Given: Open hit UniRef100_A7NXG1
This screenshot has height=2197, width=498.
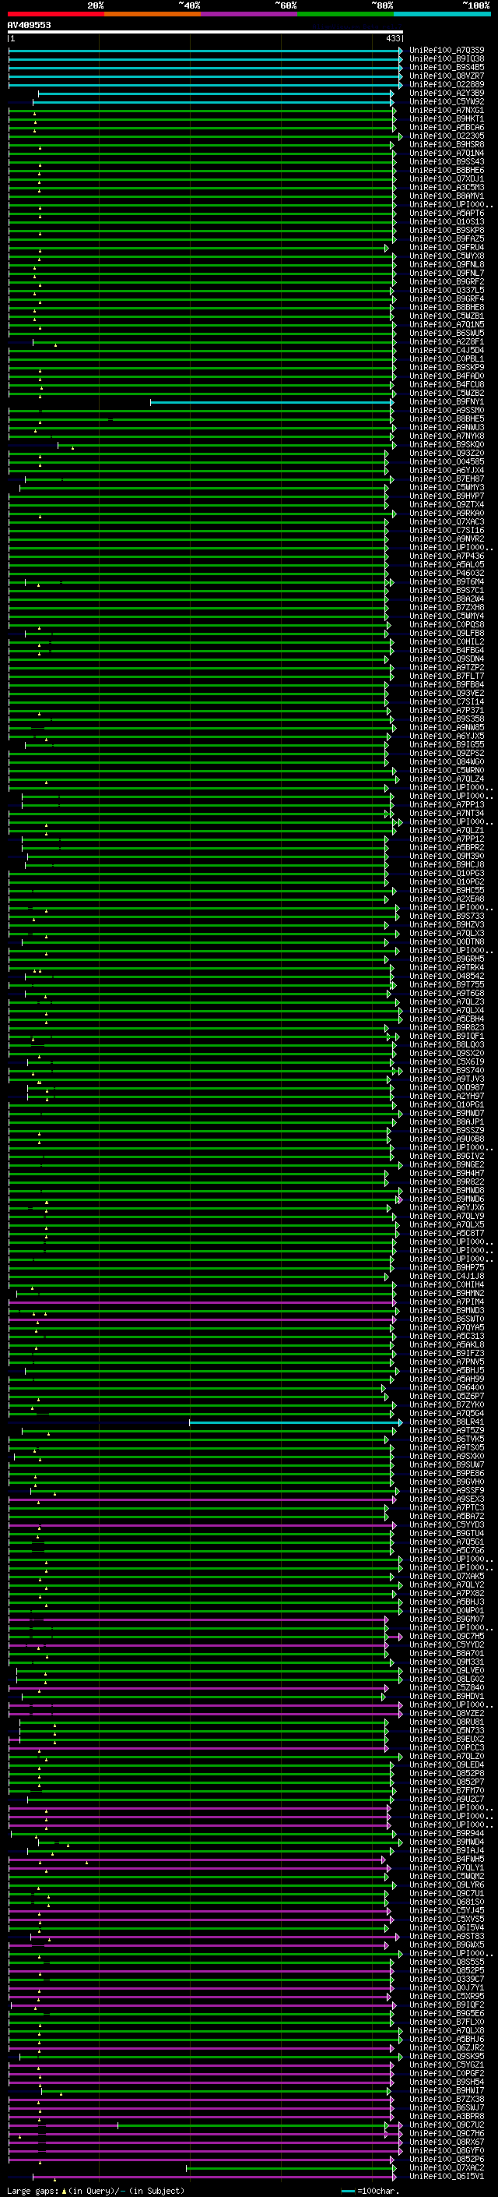Looking at the screenshot, I should 447,110.
